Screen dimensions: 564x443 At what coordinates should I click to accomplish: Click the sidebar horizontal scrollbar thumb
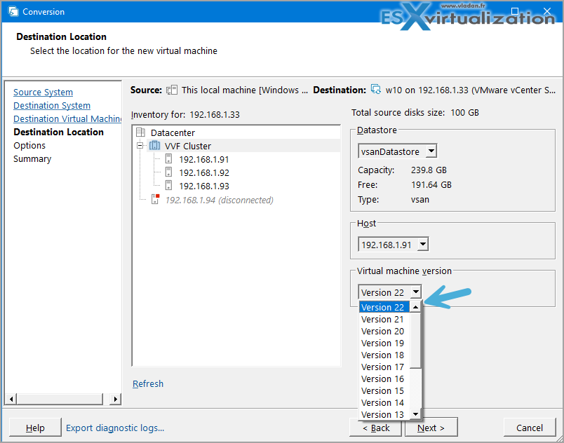pyautogui.click(x=60, y=398)
